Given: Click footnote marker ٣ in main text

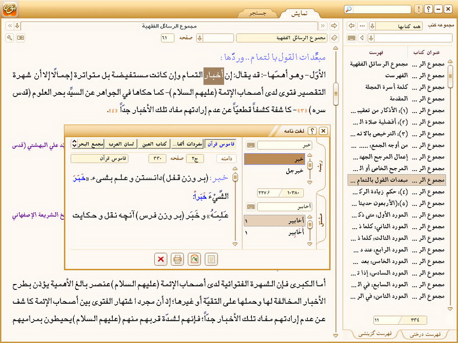Looking at the screenshot, I should pos(302,111).
